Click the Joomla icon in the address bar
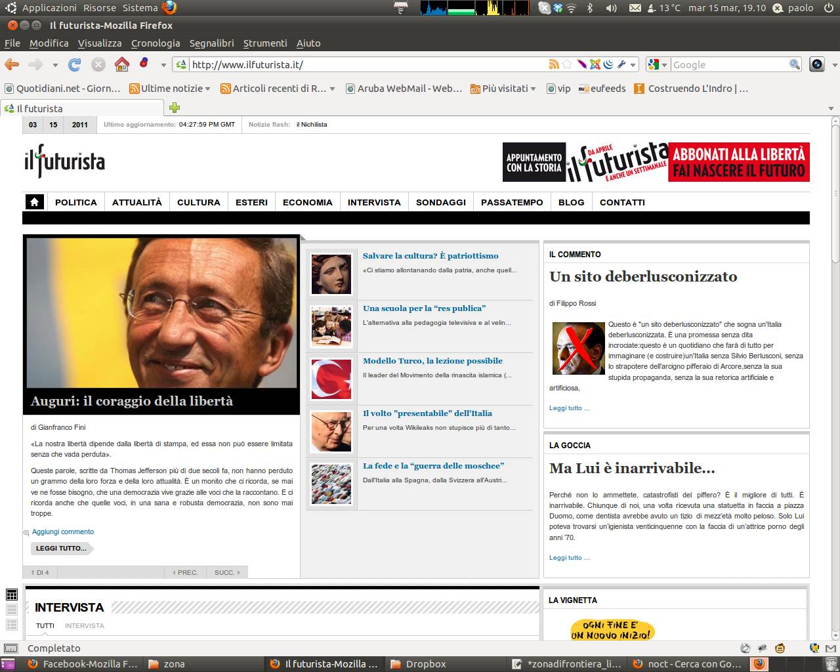 point(595,64)
